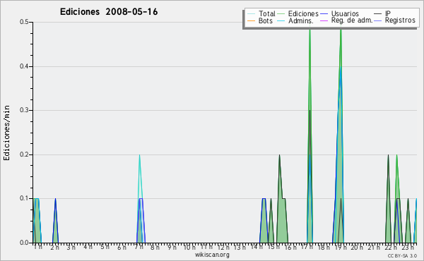Click the 'CC BY-SA 3.0' license text
424x261 pixels.
click(x=402, y=255)
